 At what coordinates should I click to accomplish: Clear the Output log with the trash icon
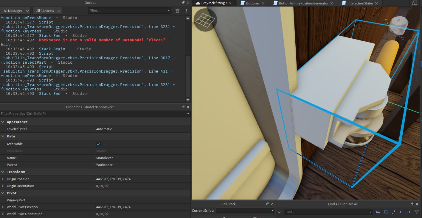[x=177, y=10]
